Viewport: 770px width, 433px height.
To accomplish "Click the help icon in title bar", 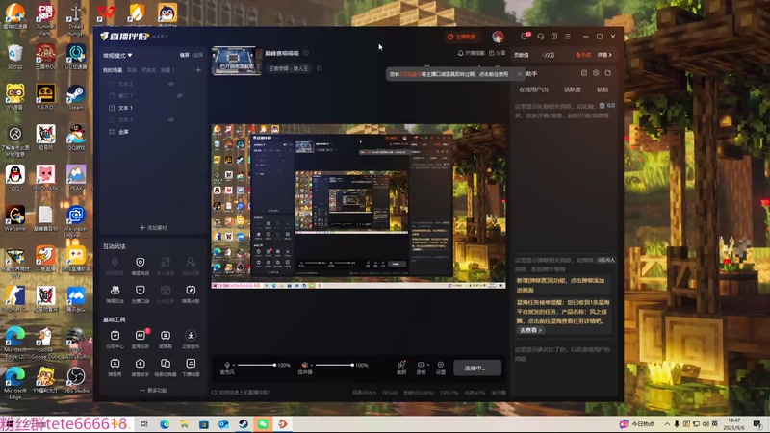I will [554, 37].
